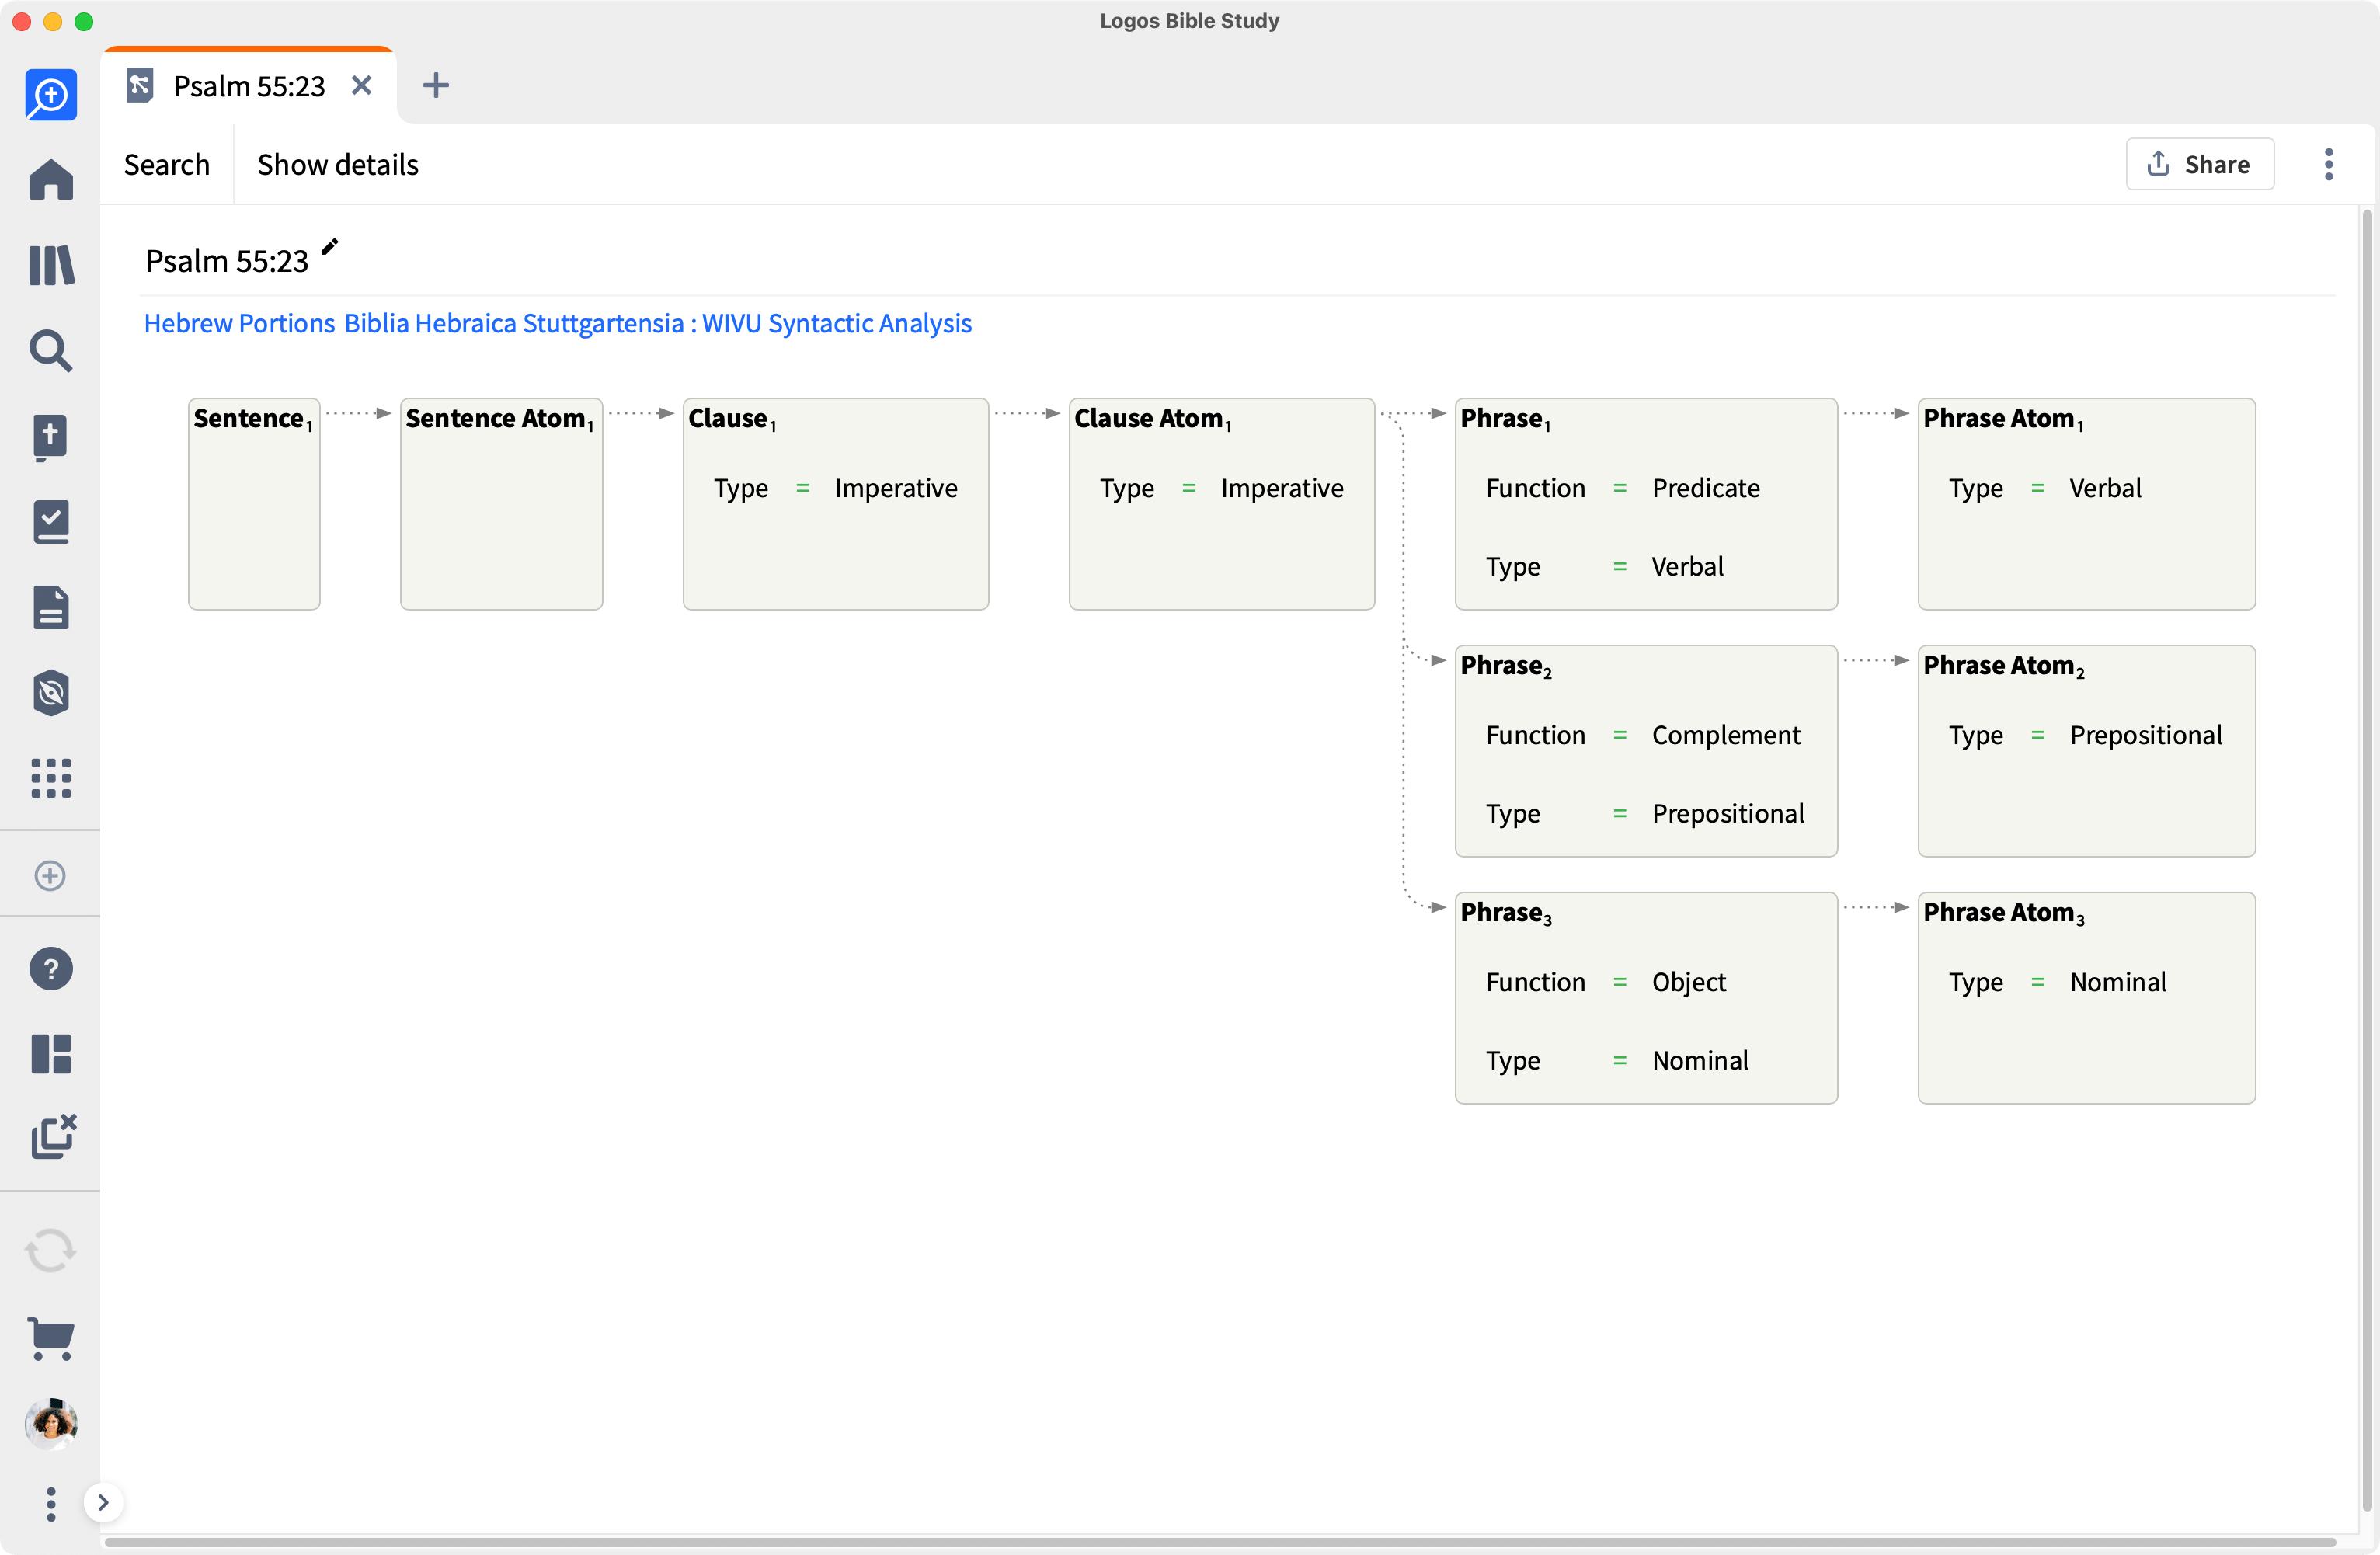Select the Sentence 1 node box
Screen dimensions: 2380x1555
click(254, 504)
